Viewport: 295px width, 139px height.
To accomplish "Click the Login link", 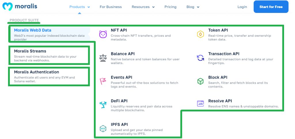I will tap(242, 7).
